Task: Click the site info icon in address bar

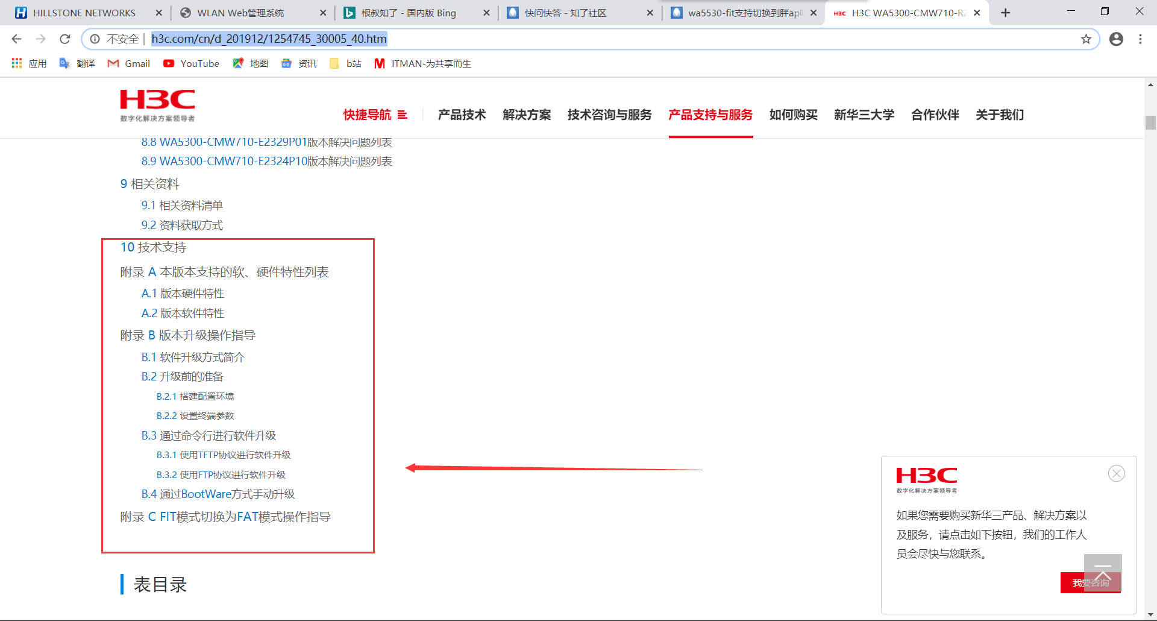Action: (x=95, y=39)
